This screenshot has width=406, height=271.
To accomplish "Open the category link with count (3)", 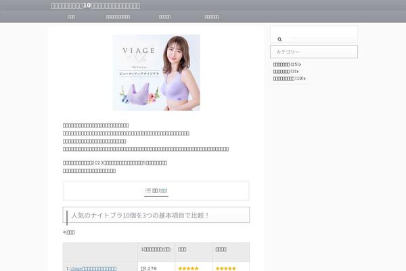I will click(286, 71).
